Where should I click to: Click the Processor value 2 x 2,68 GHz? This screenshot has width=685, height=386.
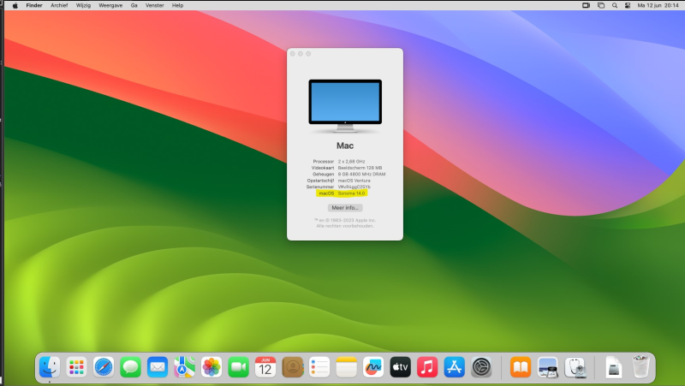pos(351,161)
